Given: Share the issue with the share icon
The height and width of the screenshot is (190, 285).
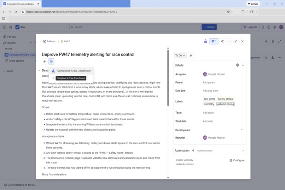Looking at the screenshot, I should tap(222, 41).
